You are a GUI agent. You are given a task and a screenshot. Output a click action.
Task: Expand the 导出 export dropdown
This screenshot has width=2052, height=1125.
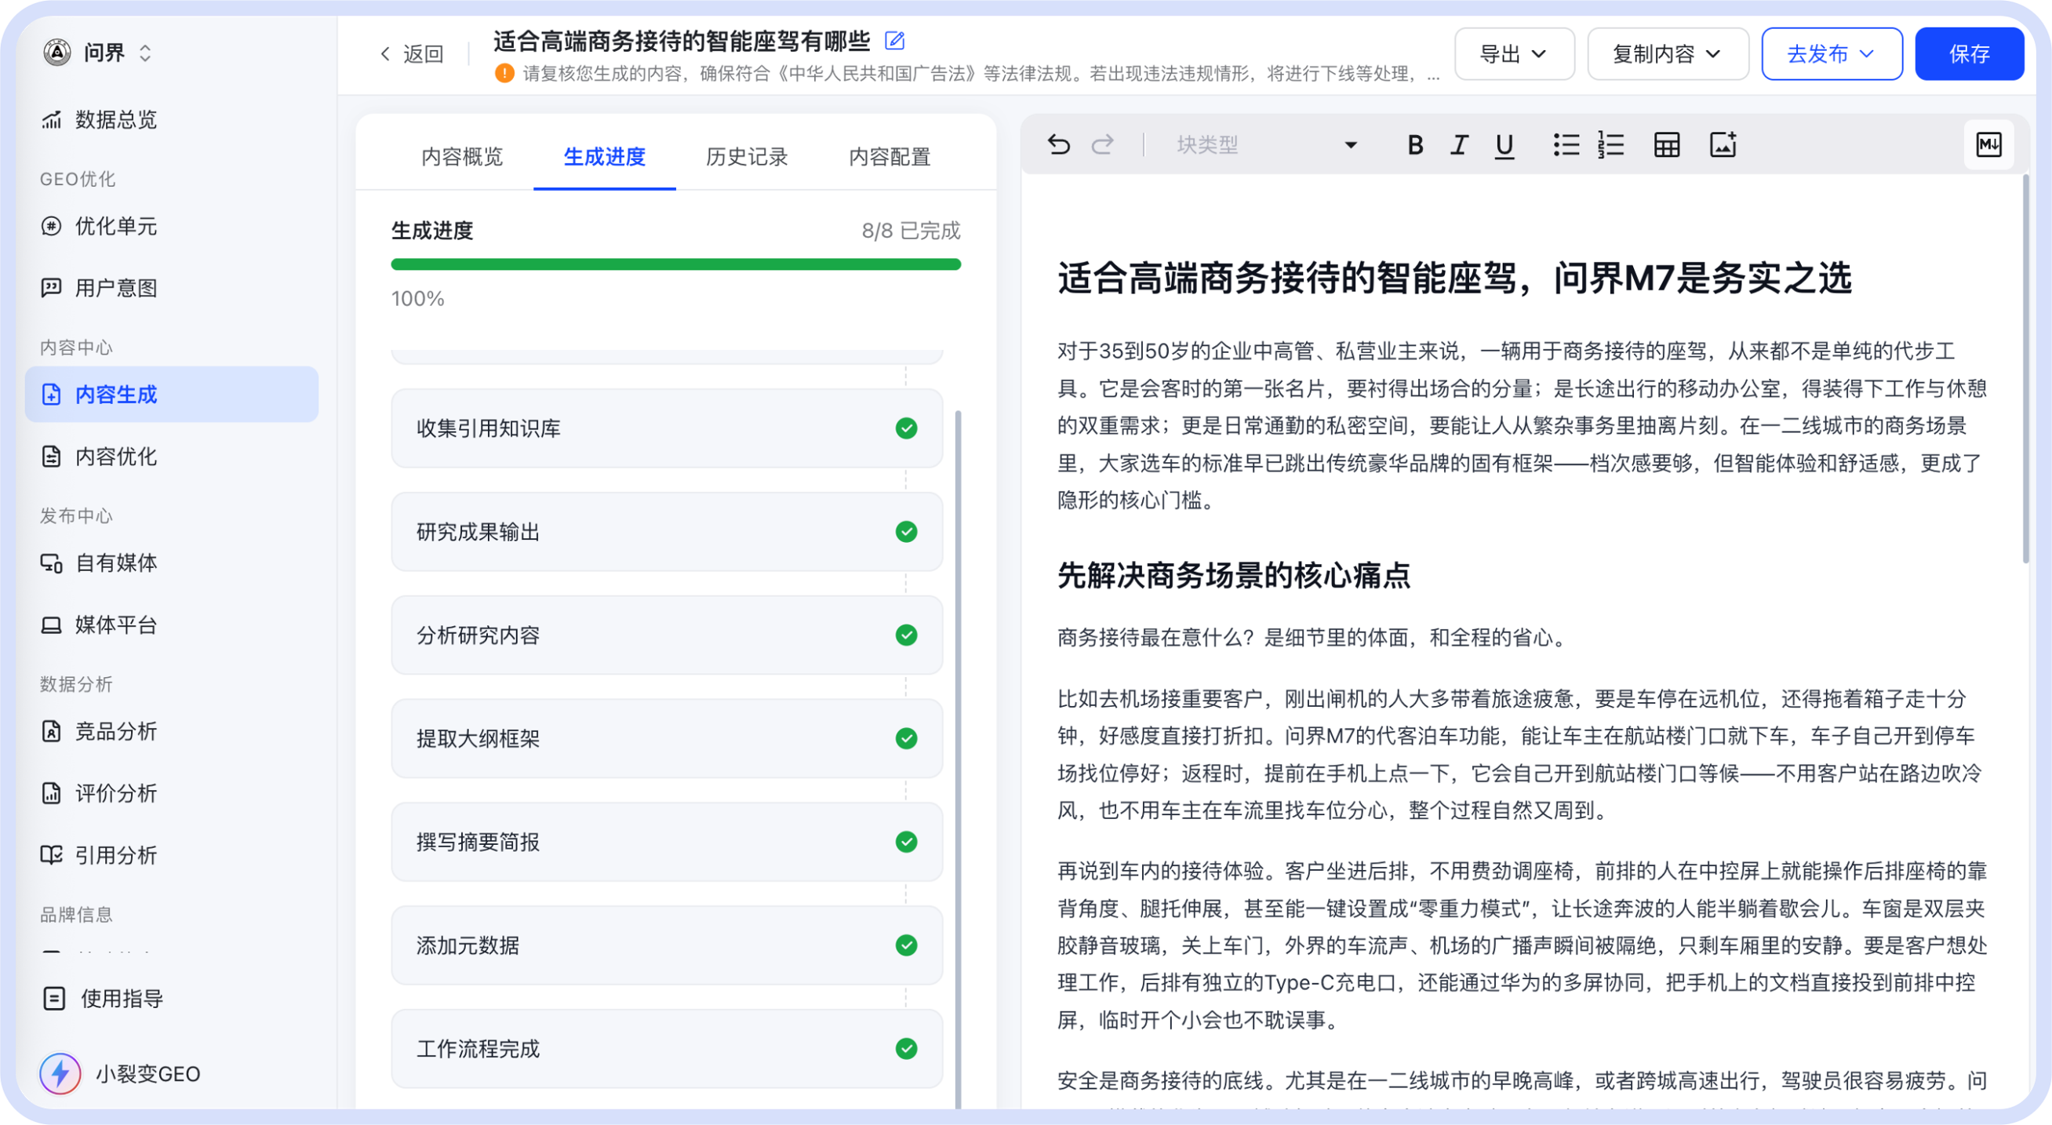pos(1514,54)
